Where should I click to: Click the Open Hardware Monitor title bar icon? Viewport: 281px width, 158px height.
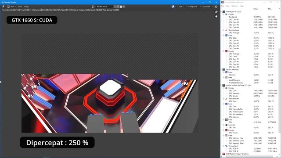click(x=223, y=2)
